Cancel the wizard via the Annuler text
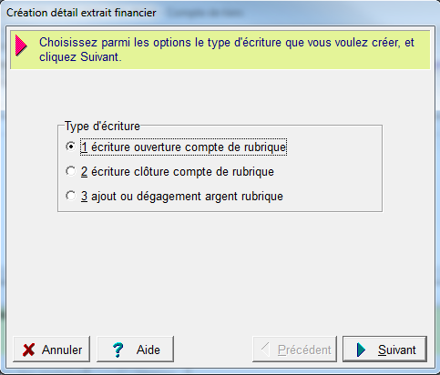The width and height of the screenshot is (440, 375). tap(62, 350)
